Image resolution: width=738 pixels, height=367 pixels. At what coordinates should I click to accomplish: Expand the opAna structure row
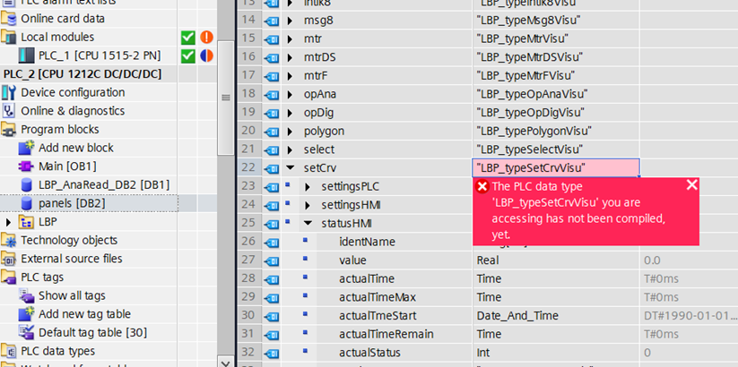(291, 95)
